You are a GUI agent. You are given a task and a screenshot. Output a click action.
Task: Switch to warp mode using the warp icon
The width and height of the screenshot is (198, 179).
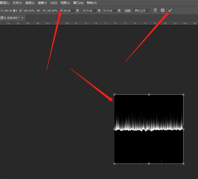(155, 10)
